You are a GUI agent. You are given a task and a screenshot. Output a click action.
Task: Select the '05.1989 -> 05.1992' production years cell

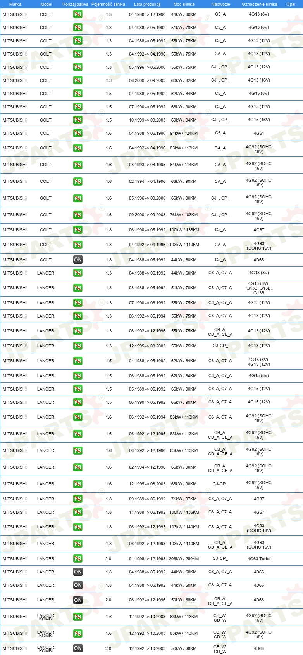click(x=147, y=389)
